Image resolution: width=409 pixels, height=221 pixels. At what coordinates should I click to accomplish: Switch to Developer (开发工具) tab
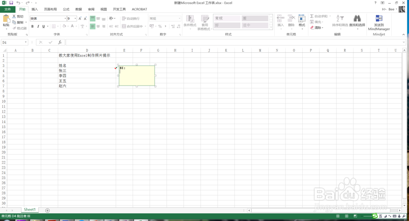click(119, 9)
